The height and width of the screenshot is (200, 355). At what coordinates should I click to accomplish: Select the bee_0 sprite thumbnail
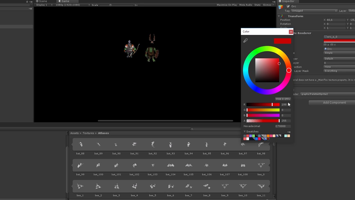click(x=261, y=165)
